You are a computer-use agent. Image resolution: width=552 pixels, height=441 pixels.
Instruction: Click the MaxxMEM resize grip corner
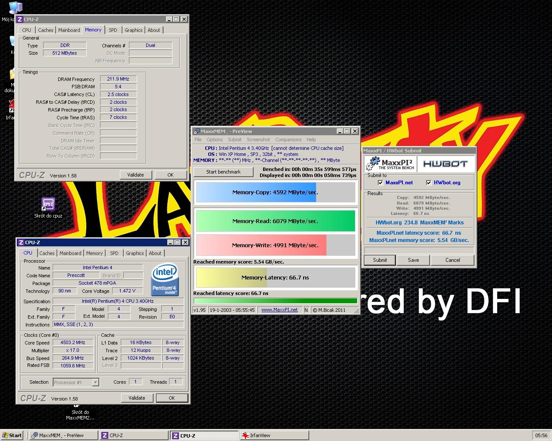[x=356, y=310]
